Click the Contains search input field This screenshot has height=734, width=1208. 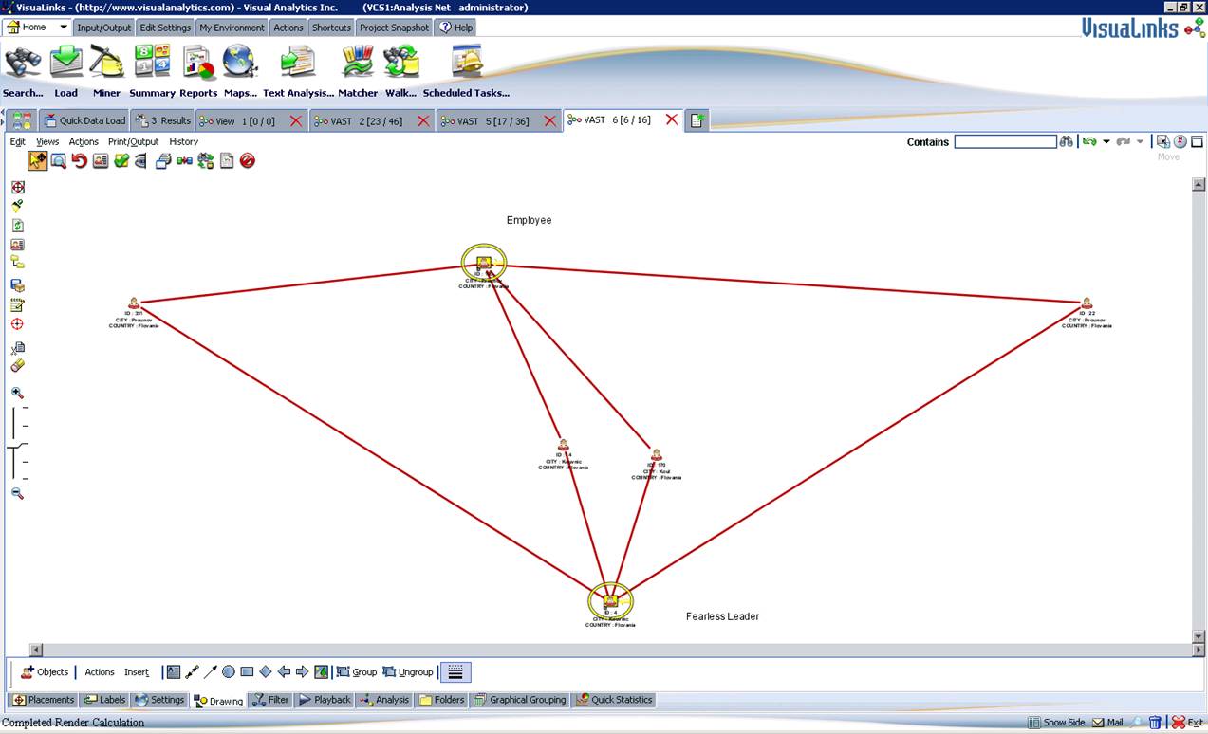(1005, 142)
